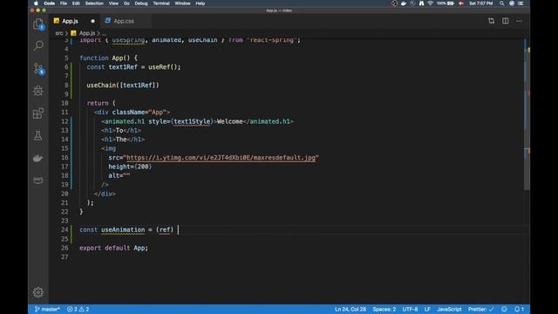558x314 pixels.
Task: Click the clock in the macOS menu bar
Action: pos(480,3)
